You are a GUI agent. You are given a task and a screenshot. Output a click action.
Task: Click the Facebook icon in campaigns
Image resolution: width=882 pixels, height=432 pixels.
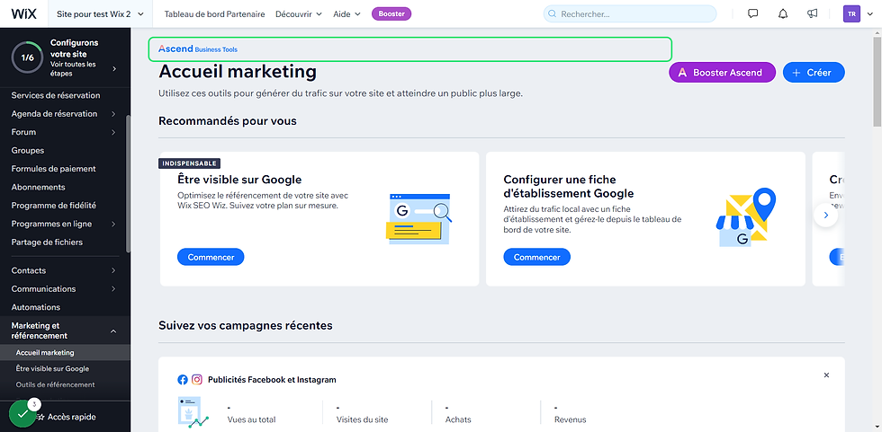[183, 380]
